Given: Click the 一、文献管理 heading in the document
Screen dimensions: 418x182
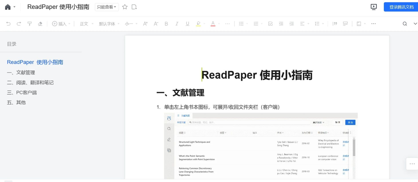Looking at the screenshot, I should click(180, 93).
